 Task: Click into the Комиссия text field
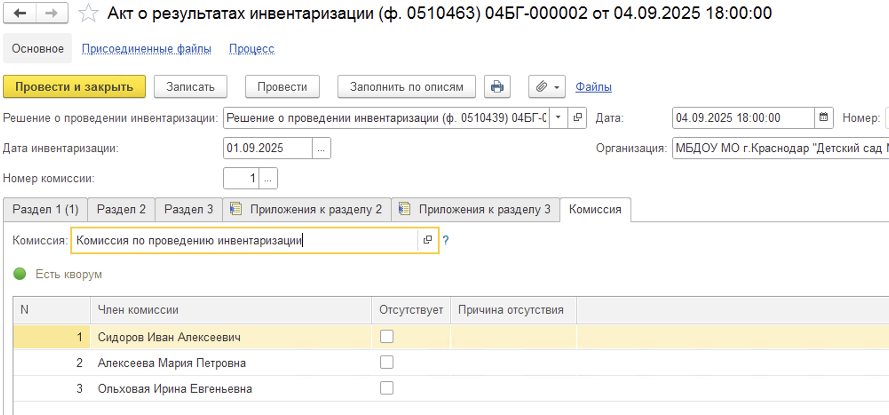coord(244,240)
